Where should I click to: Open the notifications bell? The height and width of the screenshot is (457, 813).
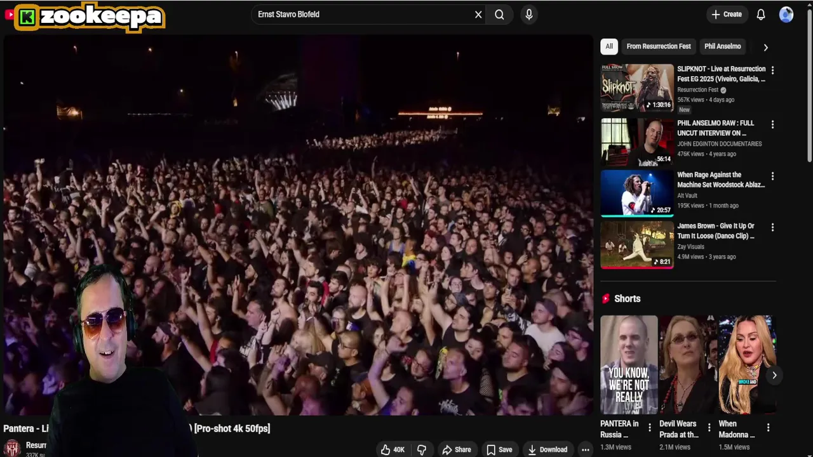point(760,15)
